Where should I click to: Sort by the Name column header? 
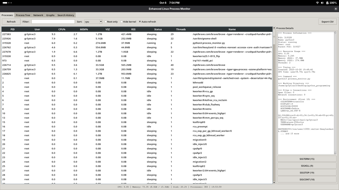coord(232,29)
